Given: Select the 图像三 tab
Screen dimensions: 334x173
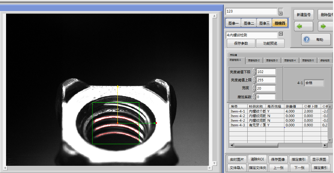Looking at the screenshot, I should [264, 23].
